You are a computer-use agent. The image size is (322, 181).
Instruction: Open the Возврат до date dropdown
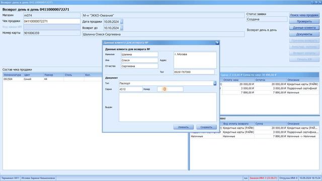point(122,28)
